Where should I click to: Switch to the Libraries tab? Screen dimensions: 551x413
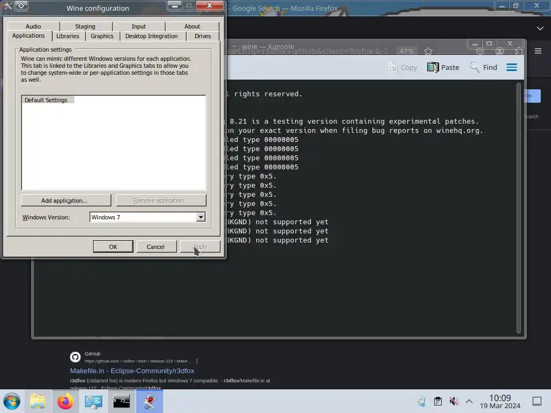(68, 36)
